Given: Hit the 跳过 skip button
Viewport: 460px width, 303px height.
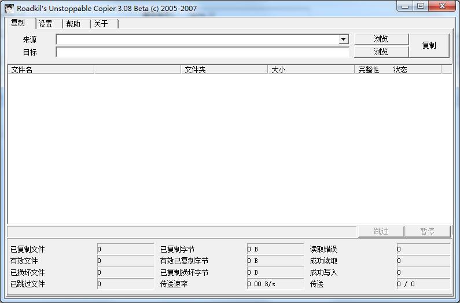Looking at the screenshot, I should click(x=381, y=231).
